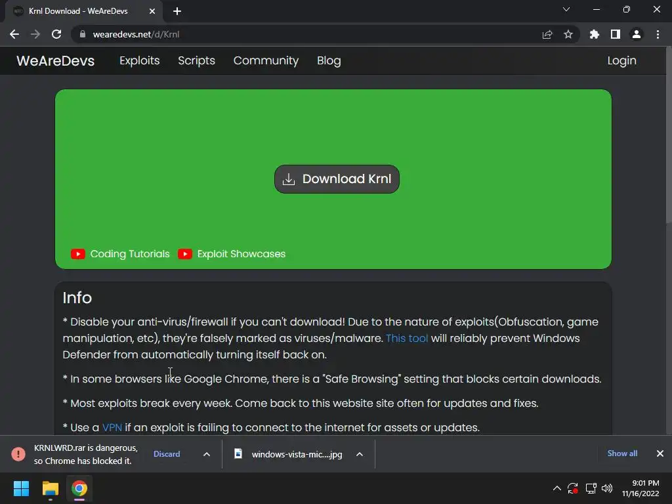Expand options for windows-vista-mic....jpg download
The height and width of the screenshot is (504, 672).
tap(360, 454)
